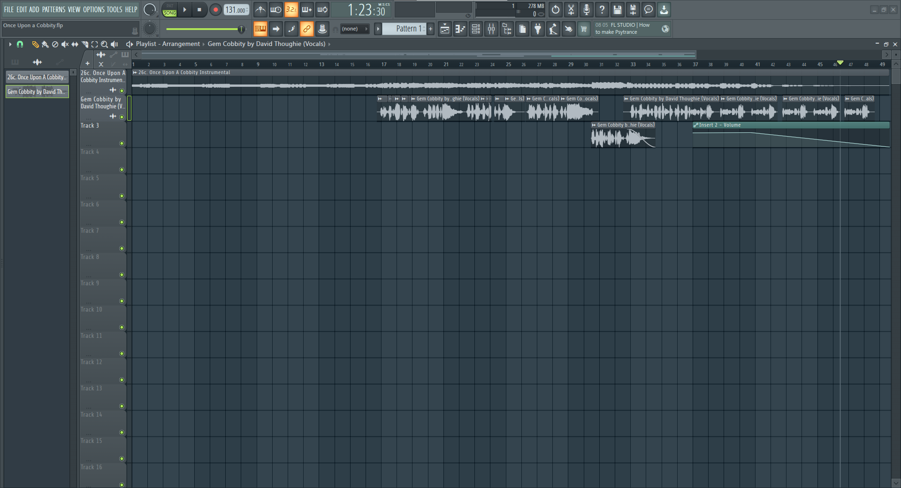Open the help question mark icon
The height and width of the screenshot is (488, 901).
click(x=602, y=9)
